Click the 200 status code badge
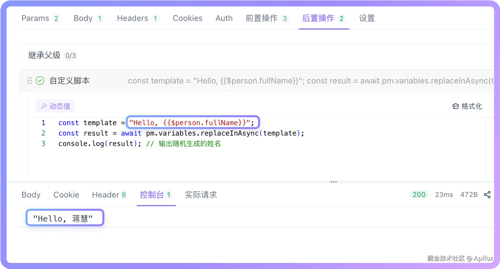The image size is (500, 269). click(x=419, y=194)
